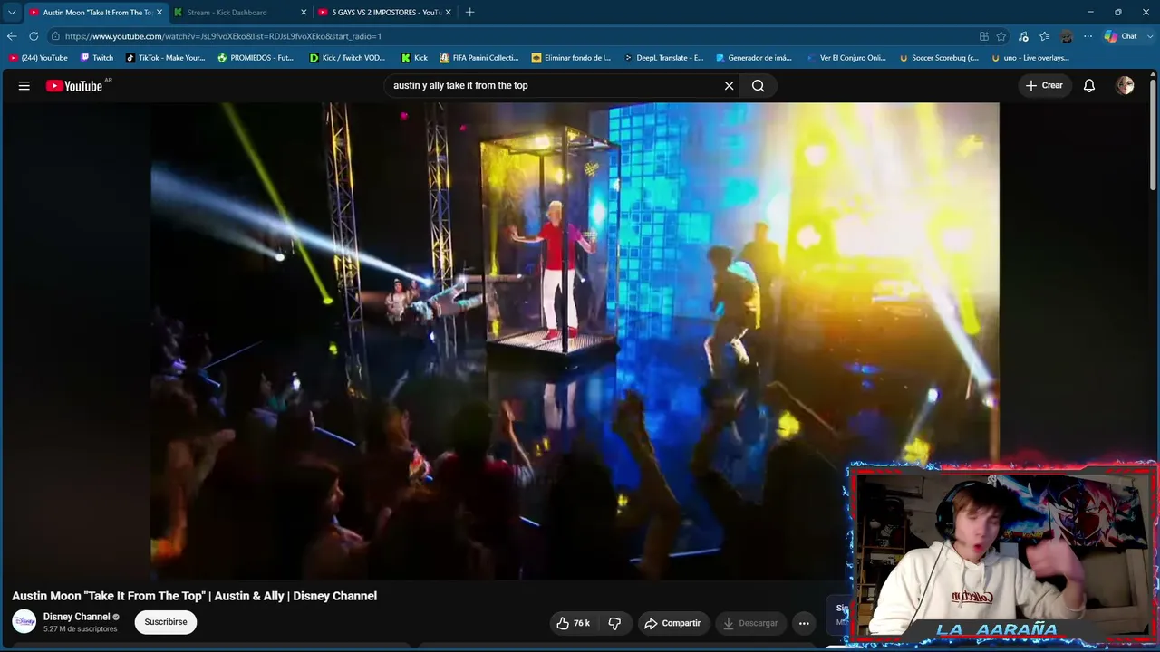Screen dimensions: 1160x652
Task: Open the Copilot Chat button
Action: (x=1121, y=36)
